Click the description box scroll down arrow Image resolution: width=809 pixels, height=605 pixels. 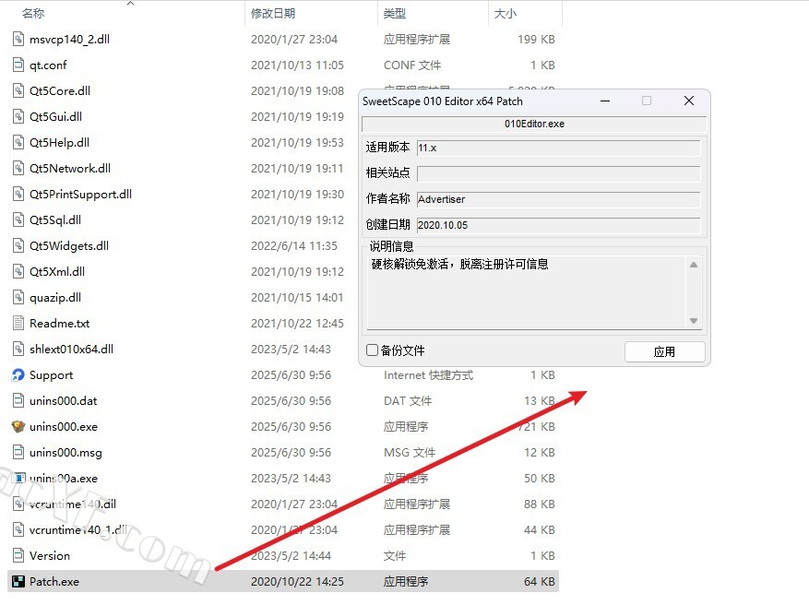coord(694,321)
